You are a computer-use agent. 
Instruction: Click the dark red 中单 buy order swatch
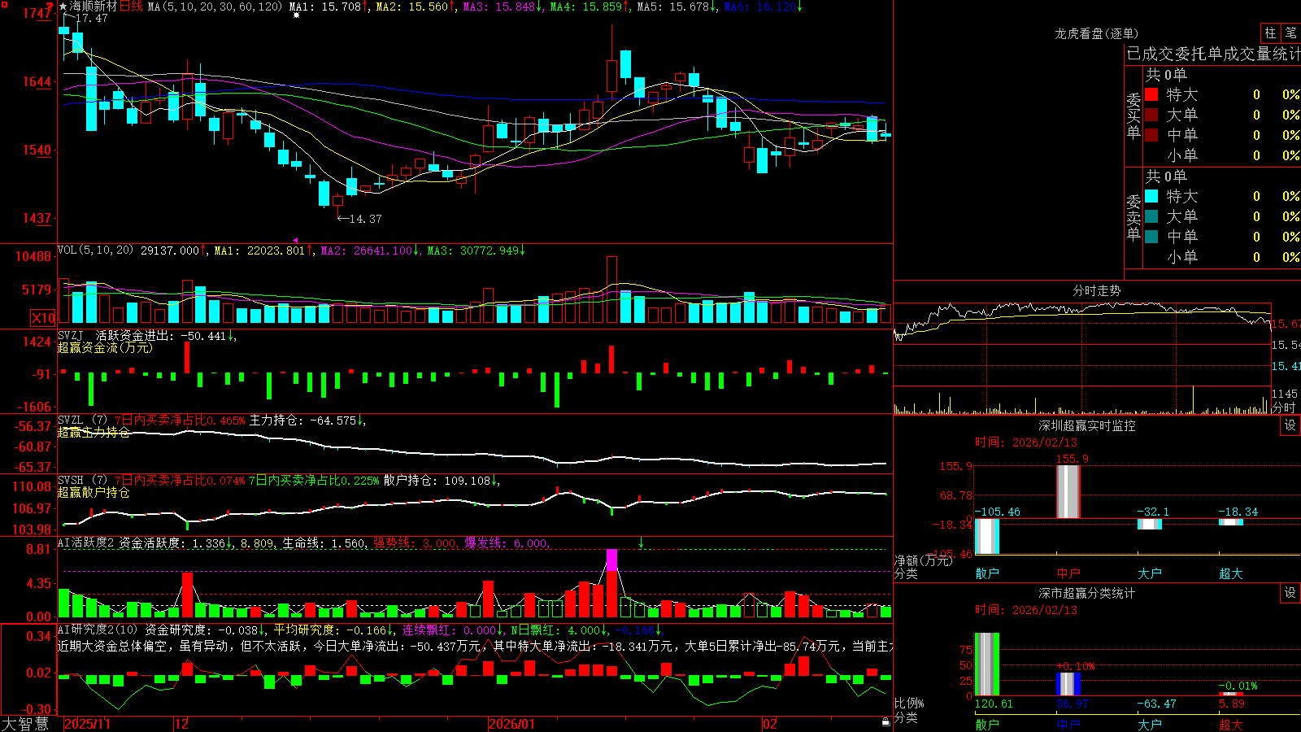(x=1151, y=135)
